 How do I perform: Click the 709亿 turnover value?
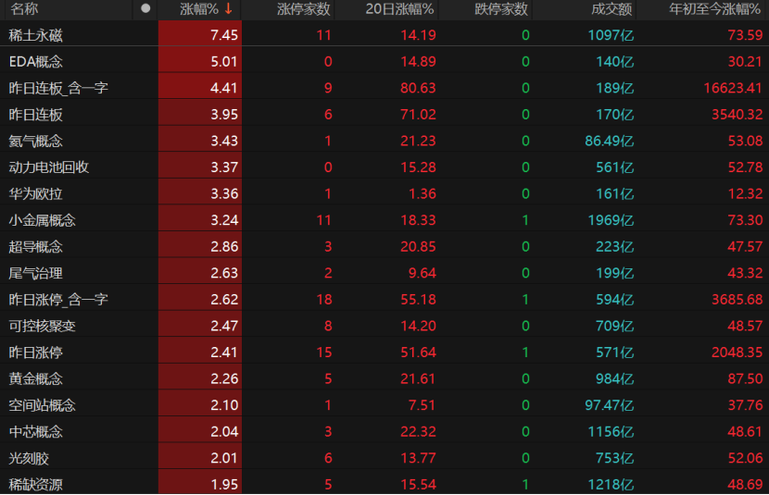tap(615, 326)
